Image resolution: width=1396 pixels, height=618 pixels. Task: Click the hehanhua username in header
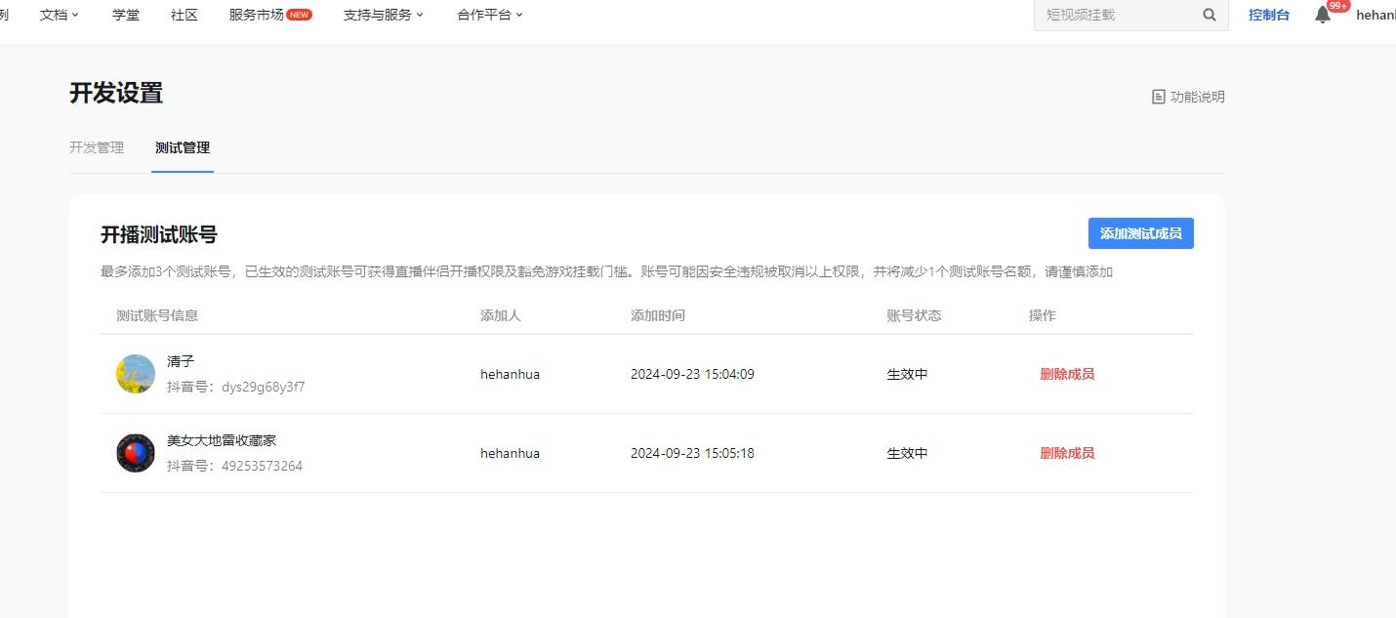(1375, 15)
